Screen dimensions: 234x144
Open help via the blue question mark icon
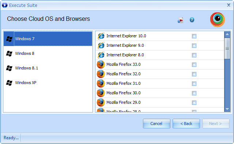point(192,20)
